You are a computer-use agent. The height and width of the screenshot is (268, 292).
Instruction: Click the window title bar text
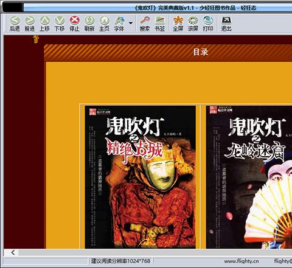pos(195,8)
